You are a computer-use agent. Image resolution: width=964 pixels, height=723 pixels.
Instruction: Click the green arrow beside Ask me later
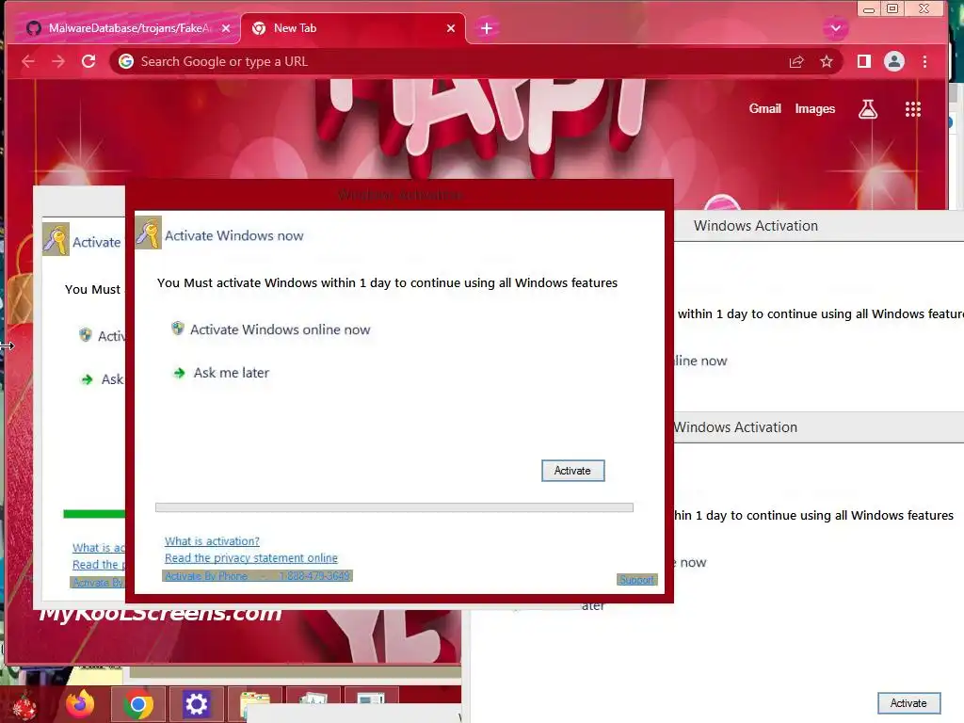click(179, 373)
